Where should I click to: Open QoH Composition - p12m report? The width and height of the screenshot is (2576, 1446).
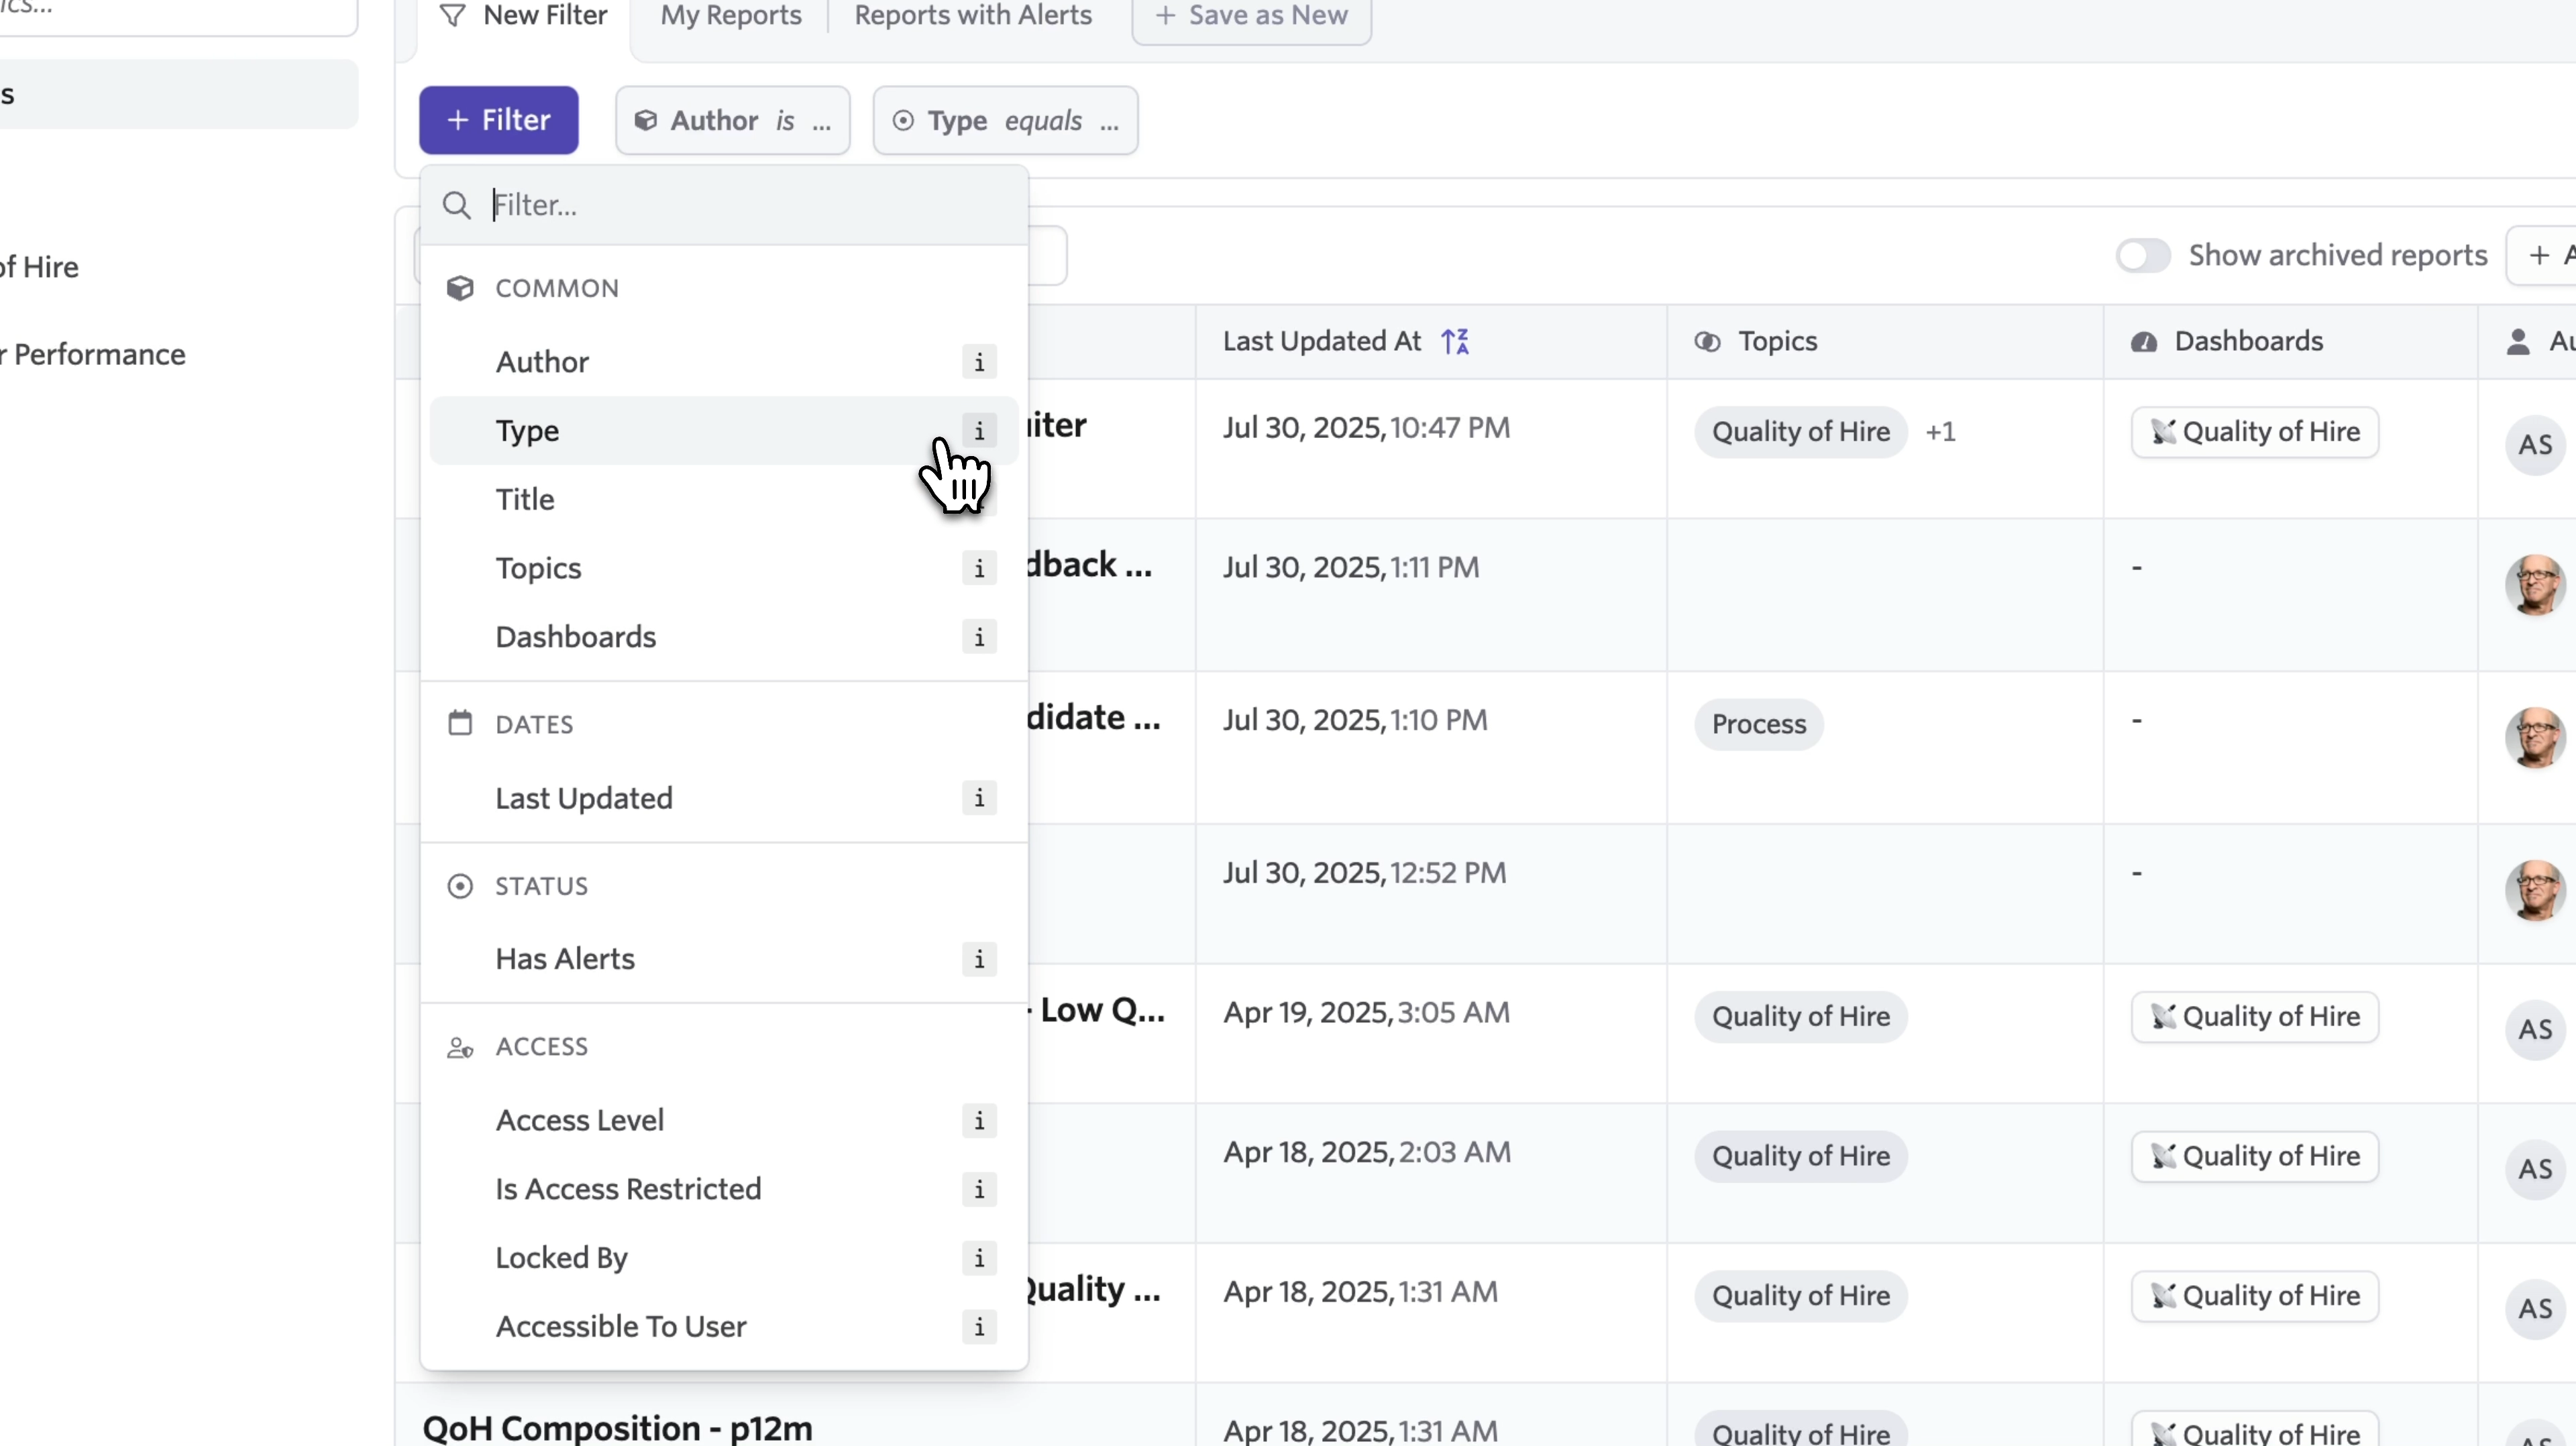(617, 1429)
